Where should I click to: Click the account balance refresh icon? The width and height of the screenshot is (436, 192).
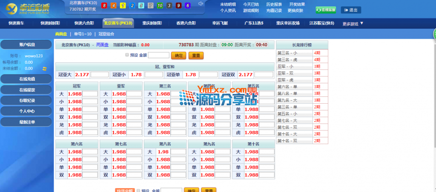click(x=44, y=68)
